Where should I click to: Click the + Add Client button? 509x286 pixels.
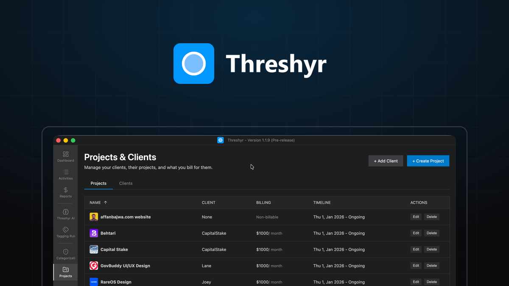386,161
